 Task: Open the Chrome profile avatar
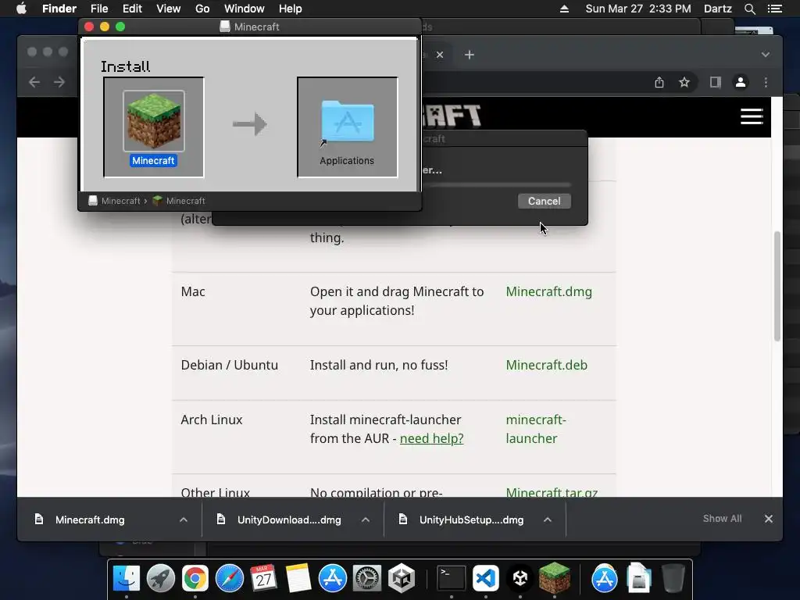pyautogui.click(x=741, y=82)
